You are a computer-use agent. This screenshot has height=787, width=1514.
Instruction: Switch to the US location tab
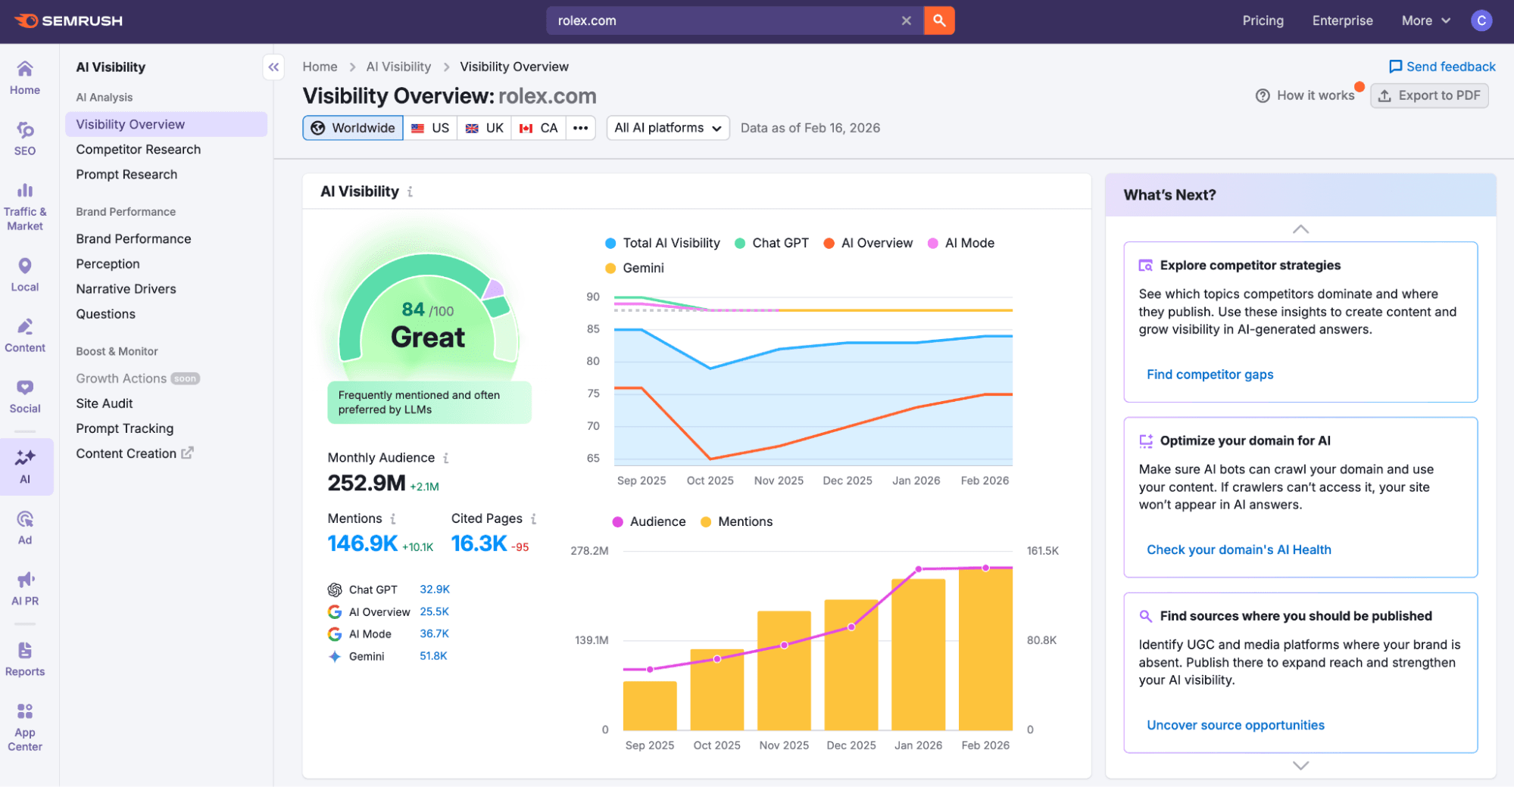point(430,128)
